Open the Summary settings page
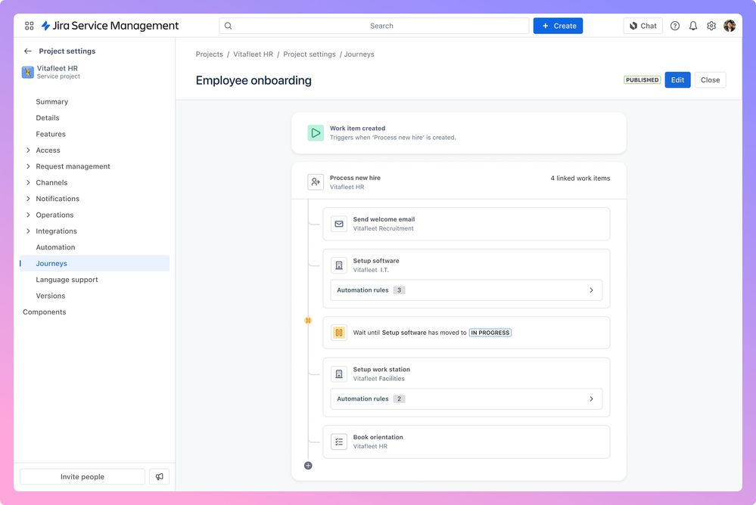The width and height of the screenshot is (756, 505). (x=51, y=101)
